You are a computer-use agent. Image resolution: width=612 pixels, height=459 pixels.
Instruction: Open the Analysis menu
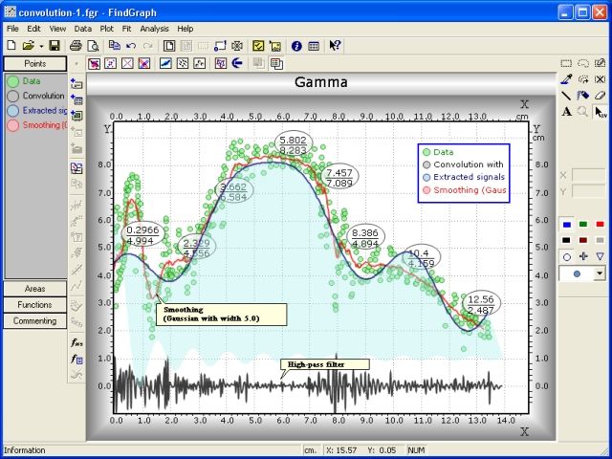point(154,29)
